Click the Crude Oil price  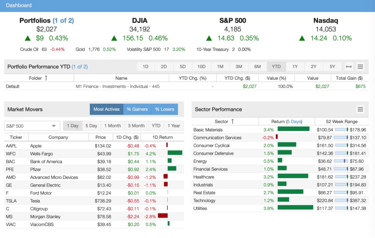pyautogui.click(x=44, y=49)
